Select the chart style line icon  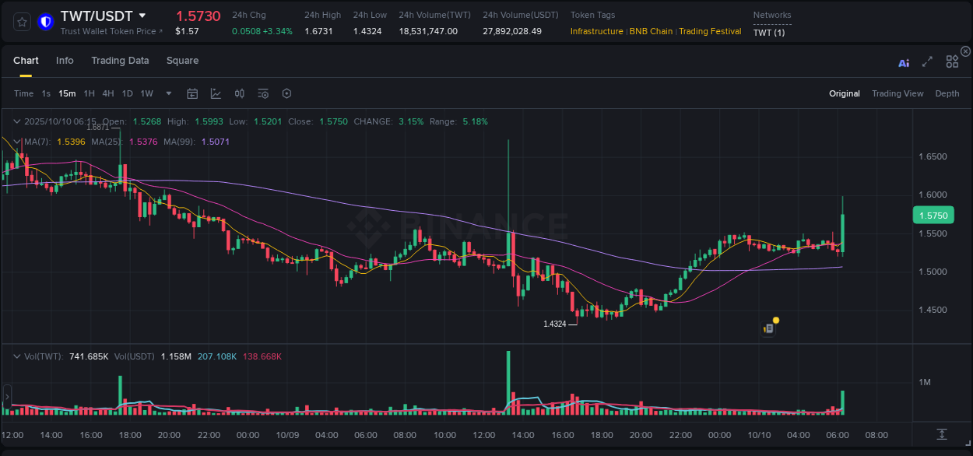tap(215, 93)
